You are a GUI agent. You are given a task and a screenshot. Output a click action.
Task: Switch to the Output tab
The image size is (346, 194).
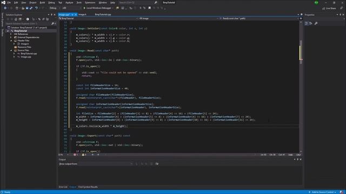(72, 187)
